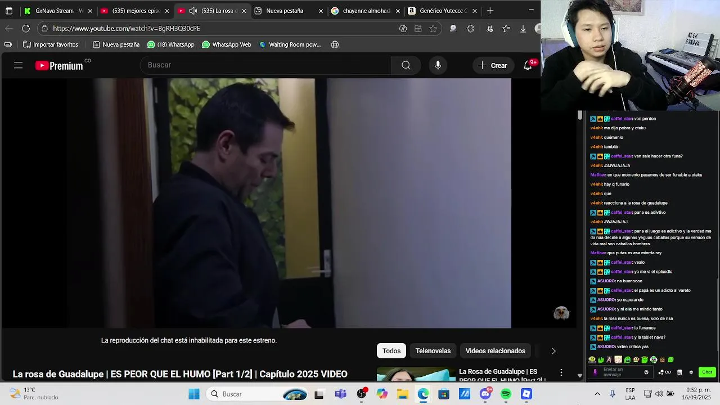Open Microsoft Teams from taskbar
The image size is (720, 405).
pos(340,394)
